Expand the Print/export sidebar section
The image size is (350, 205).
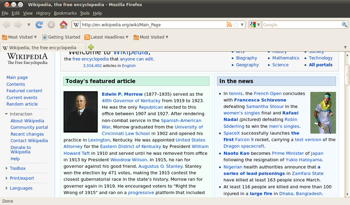[20, 178]
